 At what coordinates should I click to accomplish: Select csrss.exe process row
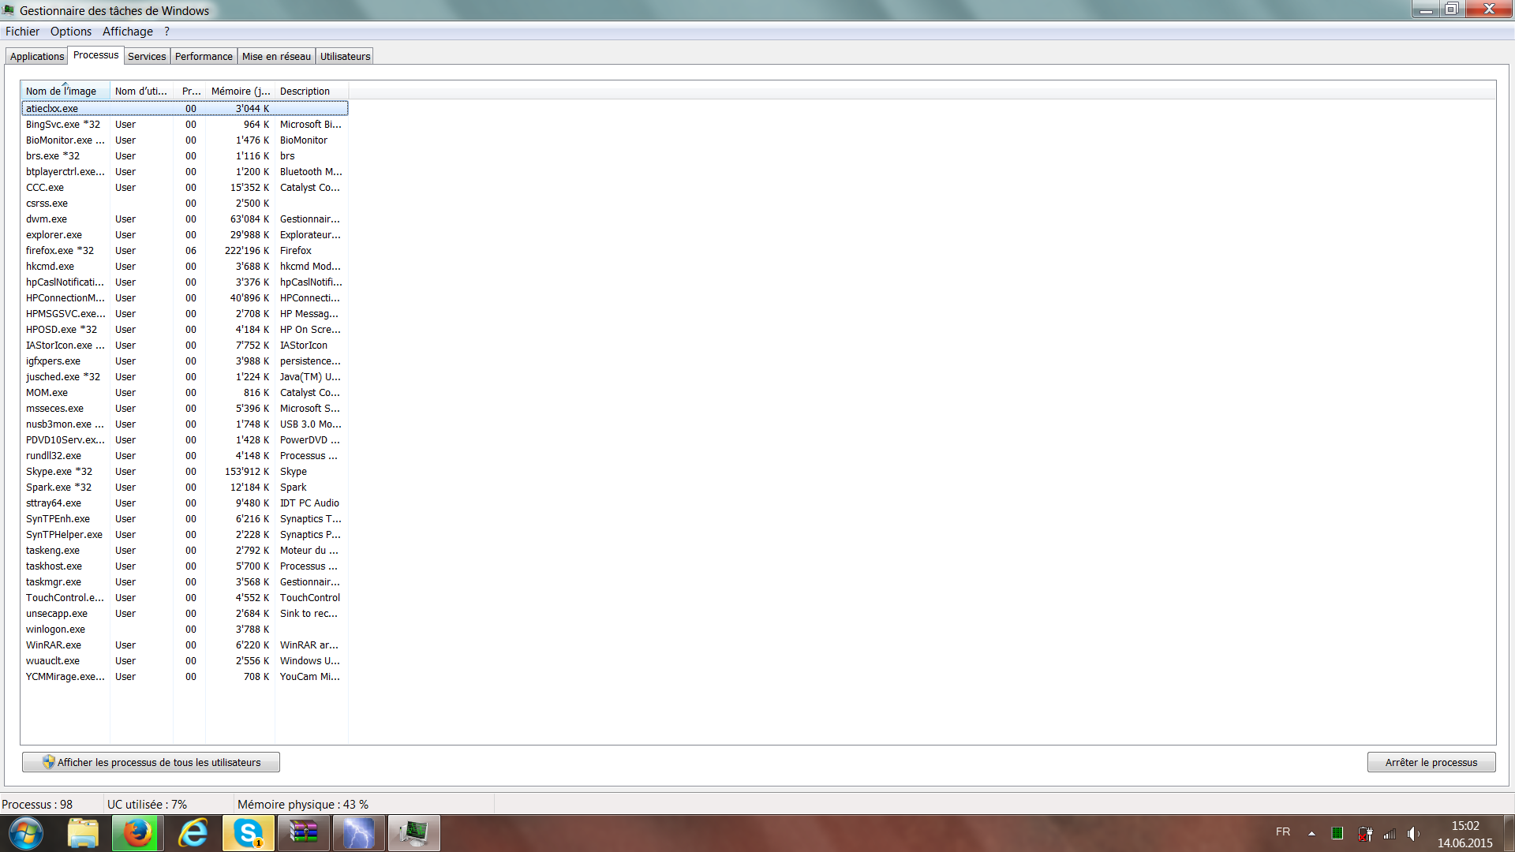point(185,203)
